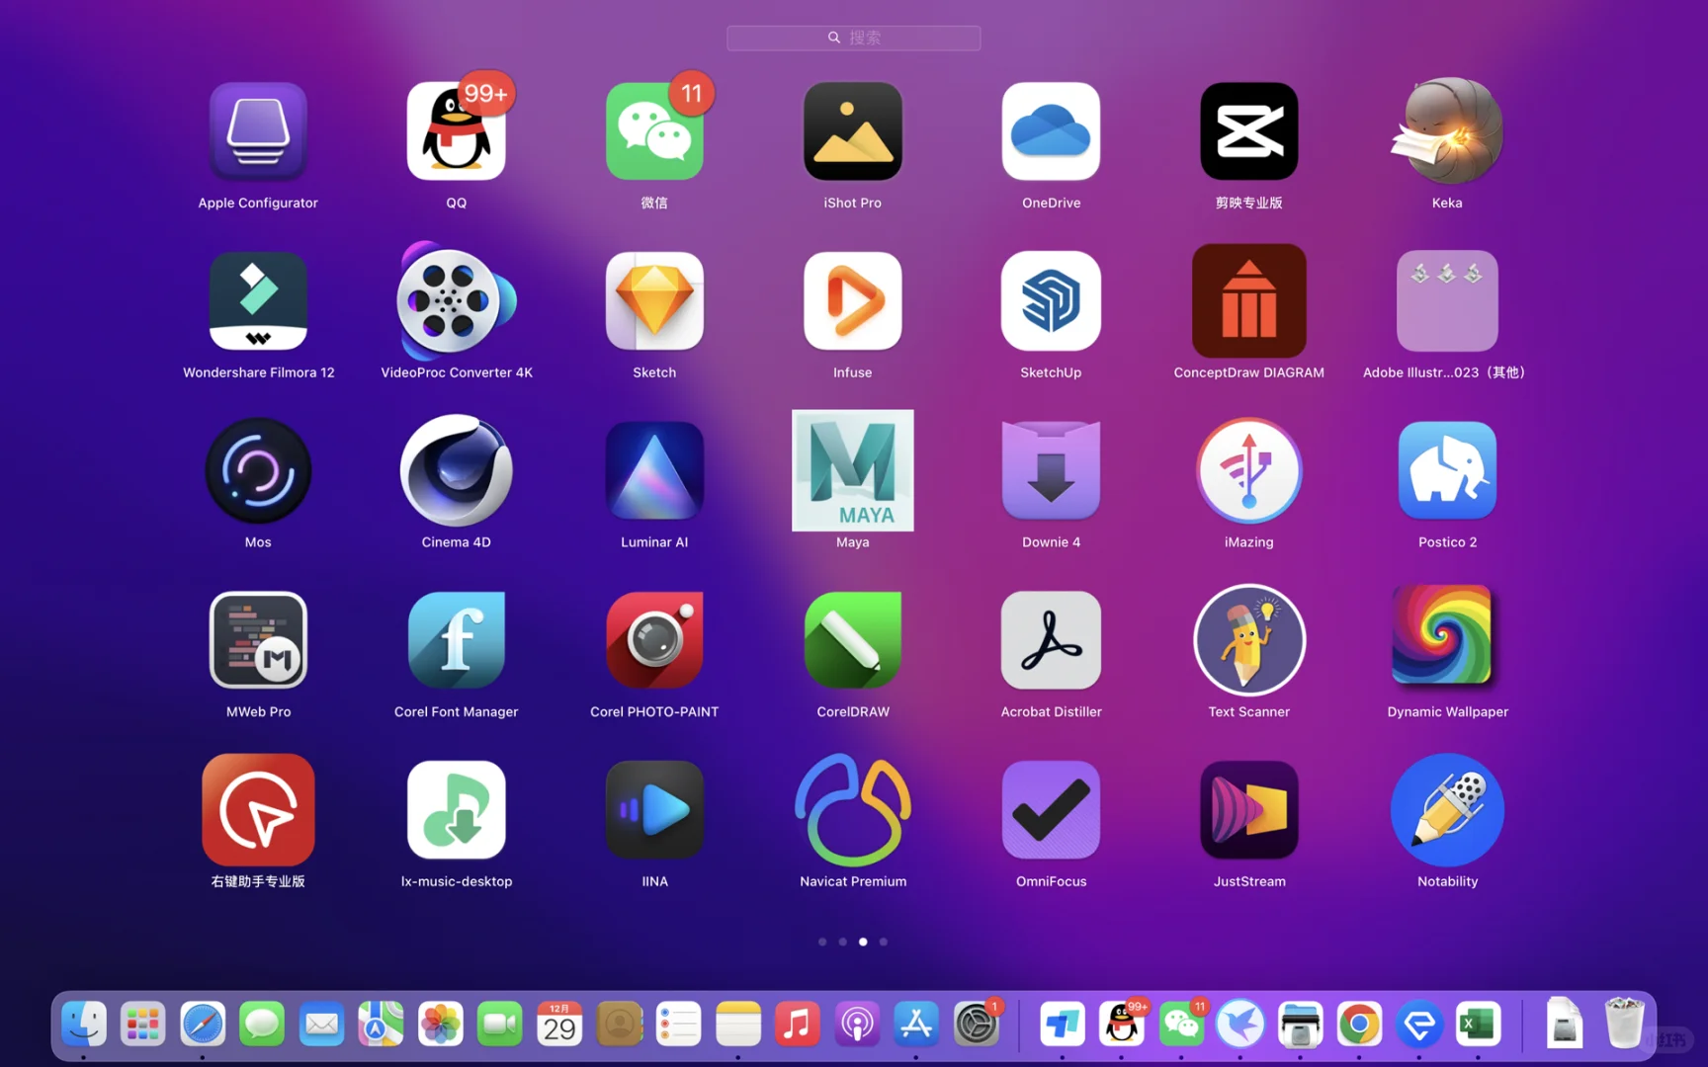This screenshot has width=1708, height=1067.
Task: Open Maya
Action: (x=852, y=471)
